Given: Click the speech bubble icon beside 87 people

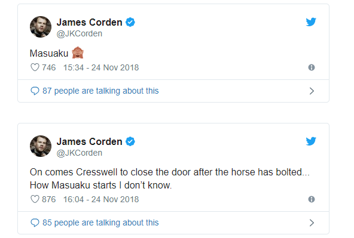Looking at the screenshot, I should pos(35,91).
